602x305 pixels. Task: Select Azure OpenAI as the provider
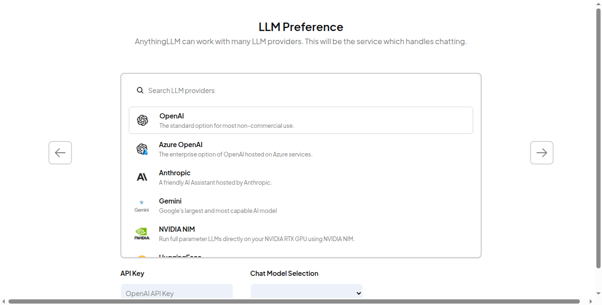pos(301,149)
